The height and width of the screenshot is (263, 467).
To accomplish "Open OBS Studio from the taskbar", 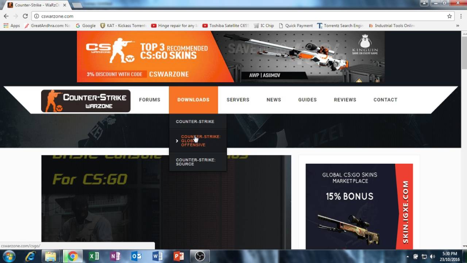I will coord(200,256).
